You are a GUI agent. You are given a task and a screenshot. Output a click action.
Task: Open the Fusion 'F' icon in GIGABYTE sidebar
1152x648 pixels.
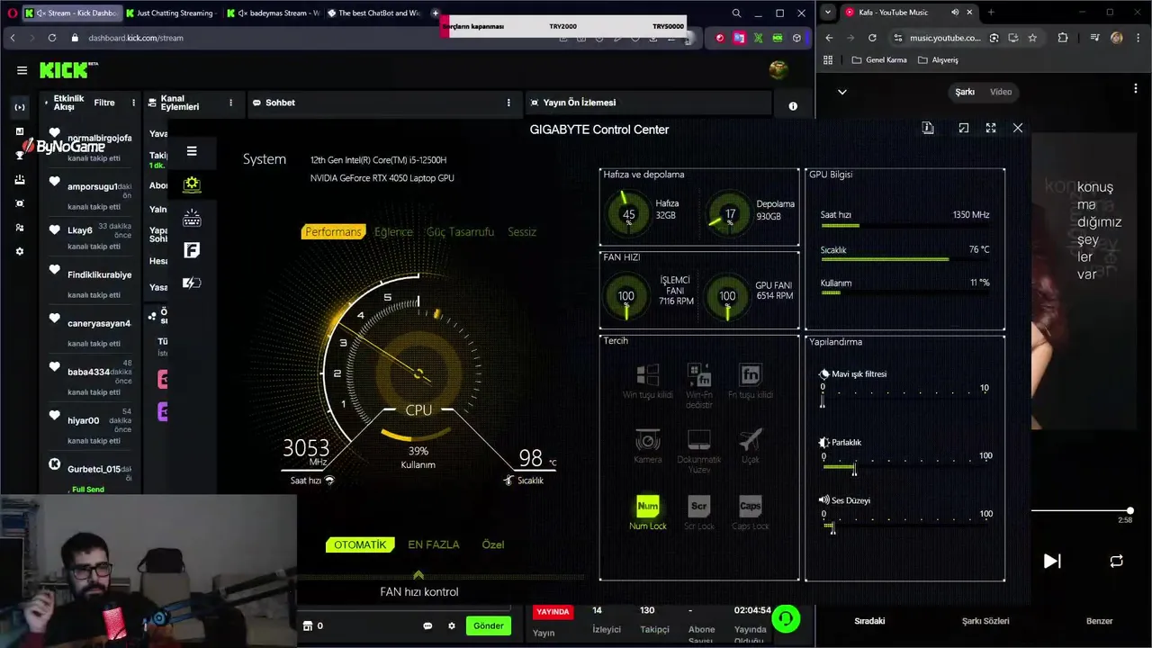(192, 250)
